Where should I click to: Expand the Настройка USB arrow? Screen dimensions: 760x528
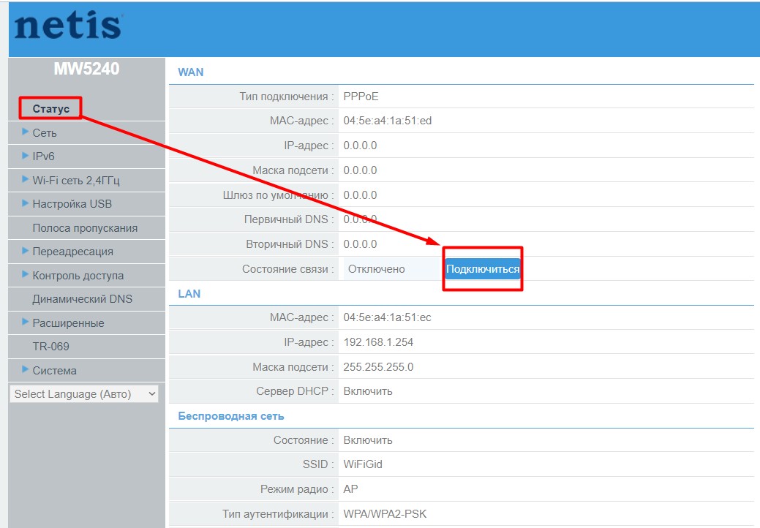click(x=25, y=203)
